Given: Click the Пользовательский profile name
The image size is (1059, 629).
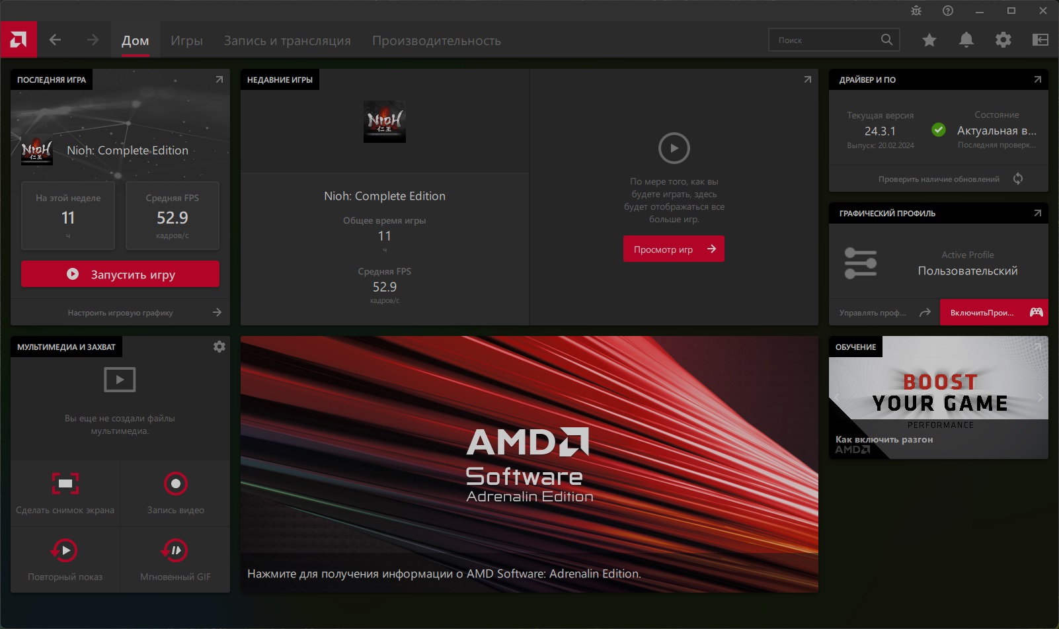Looking at the screenshot, I should tap(968, 271).
